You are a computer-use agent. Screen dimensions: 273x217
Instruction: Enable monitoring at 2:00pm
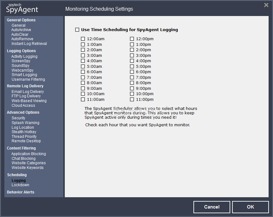tap(132, 50)
